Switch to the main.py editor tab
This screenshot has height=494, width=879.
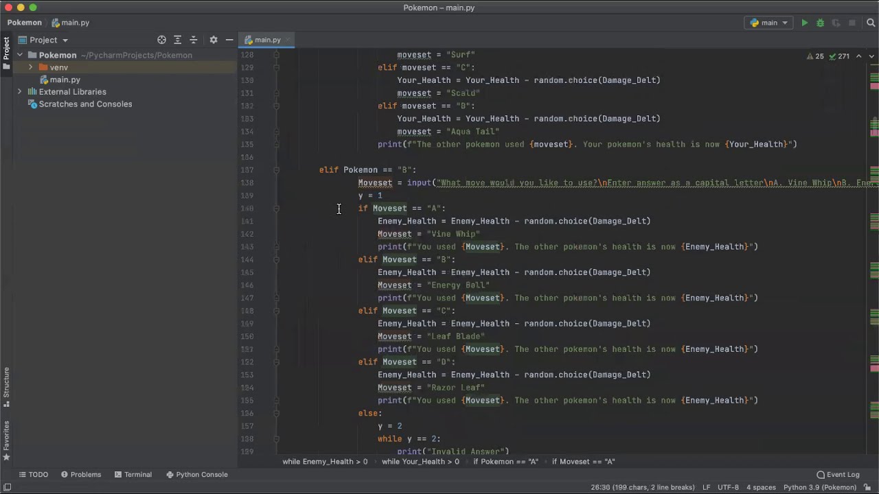tap(267, 40)
